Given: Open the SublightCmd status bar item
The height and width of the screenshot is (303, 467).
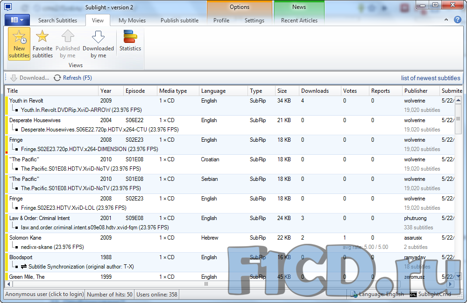Looking at the screenshot, I should [x=431, y=295].
